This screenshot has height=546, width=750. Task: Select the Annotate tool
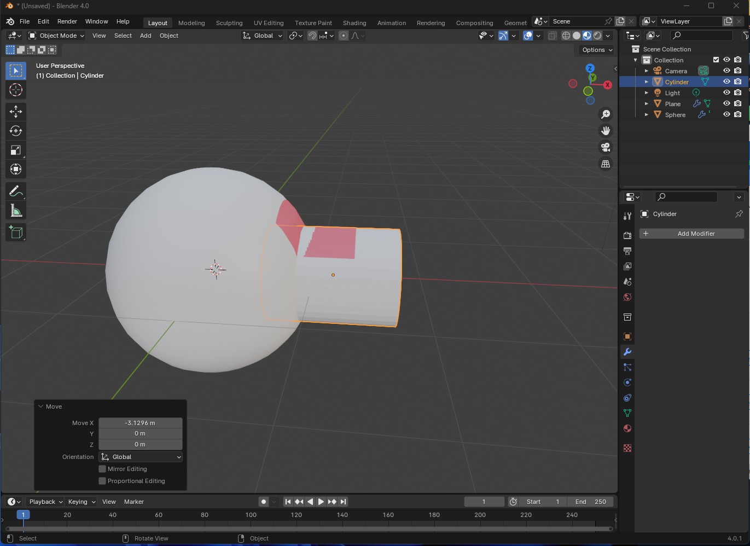pyautogui.click(x=16, y=191)
